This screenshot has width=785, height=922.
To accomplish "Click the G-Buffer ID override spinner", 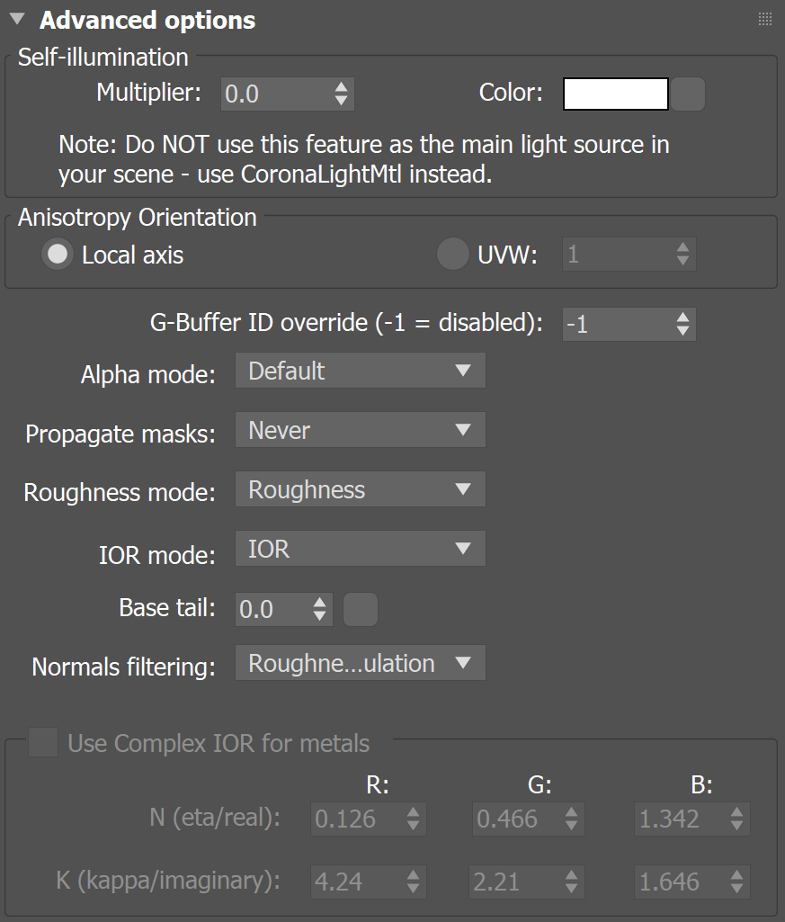I will 683,324.
